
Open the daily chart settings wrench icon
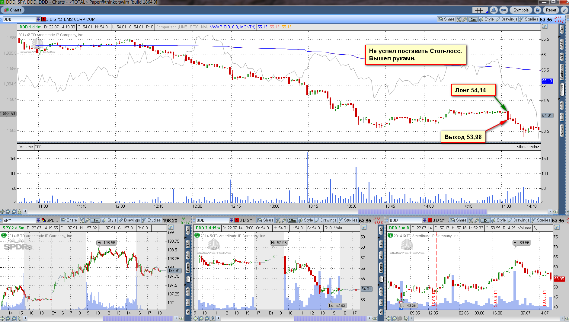(477, 220)
